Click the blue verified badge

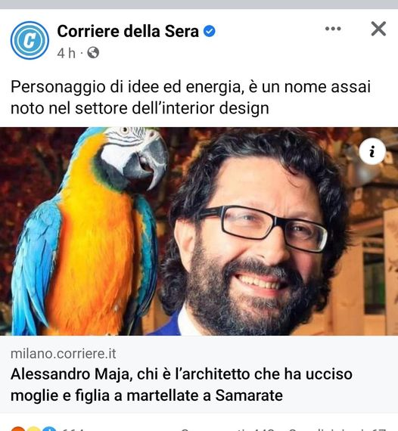click(210, 31)
